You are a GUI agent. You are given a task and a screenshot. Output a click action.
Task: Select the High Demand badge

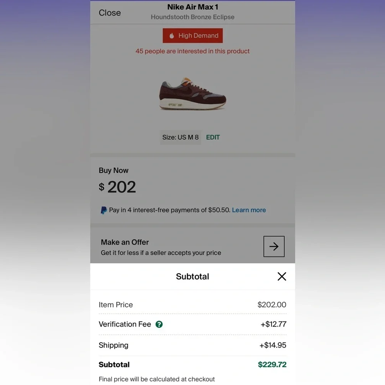(x=192, y=35)
